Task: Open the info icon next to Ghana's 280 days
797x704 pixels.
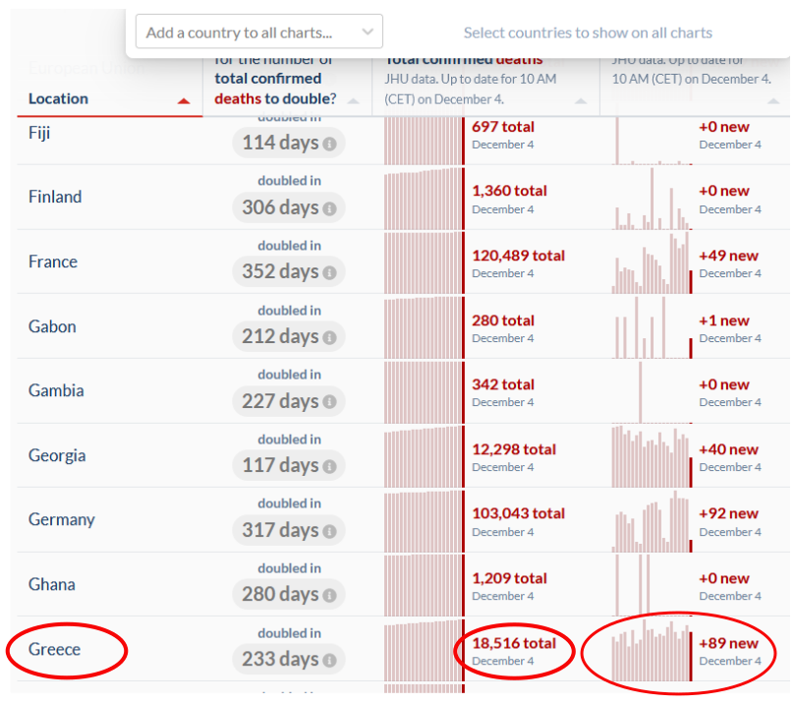Action: pos(330,596)
